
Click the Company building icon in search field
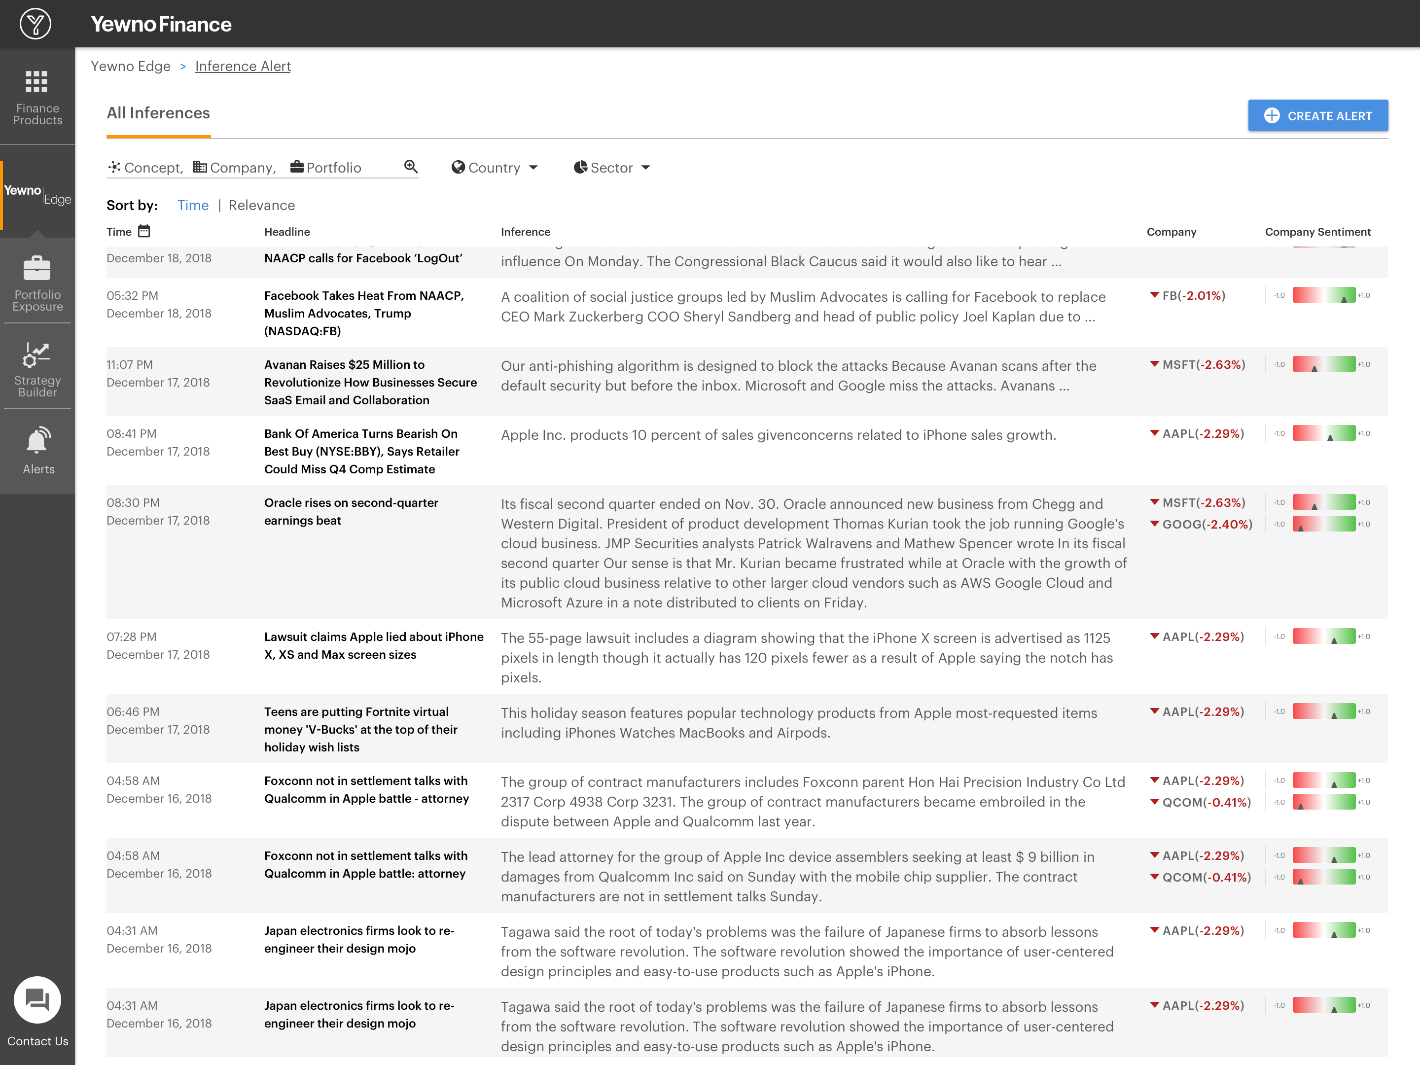(x=200, y=167)
